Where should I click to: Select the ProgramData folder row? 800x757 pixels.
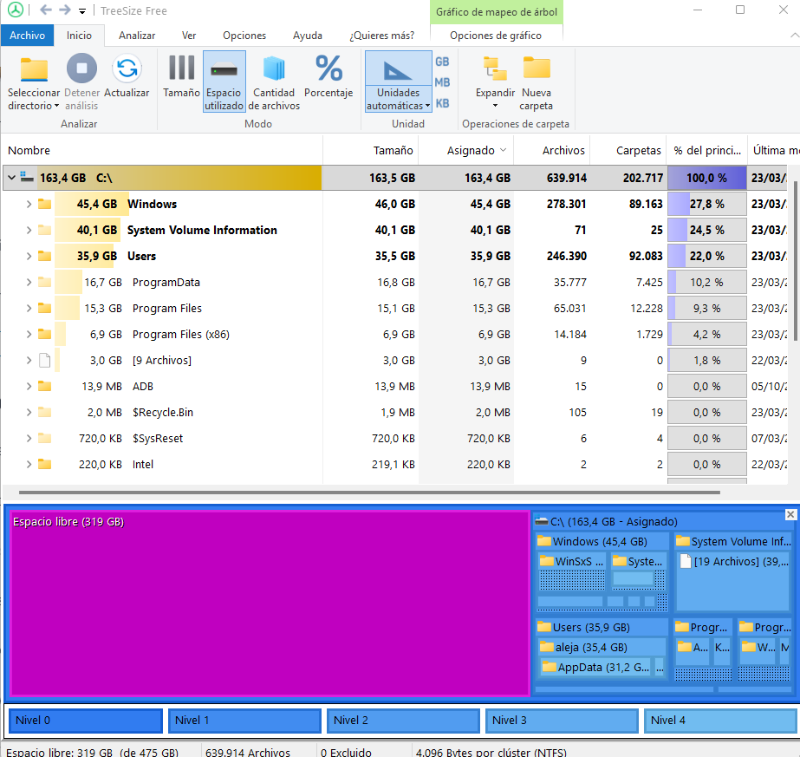(x=166, y=283)
